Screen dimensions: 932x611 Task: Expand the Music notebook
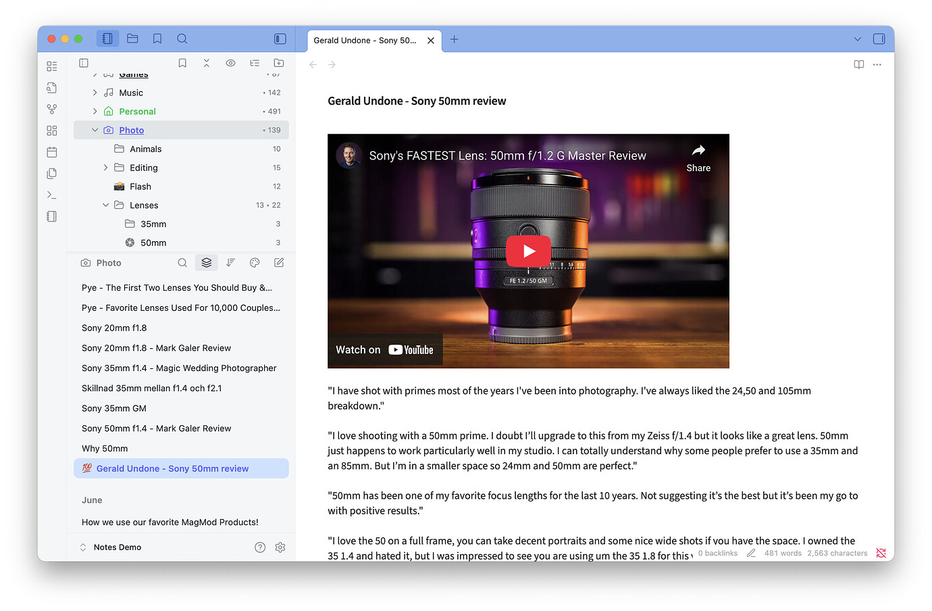pyautogui.click(x=95, y=92)
